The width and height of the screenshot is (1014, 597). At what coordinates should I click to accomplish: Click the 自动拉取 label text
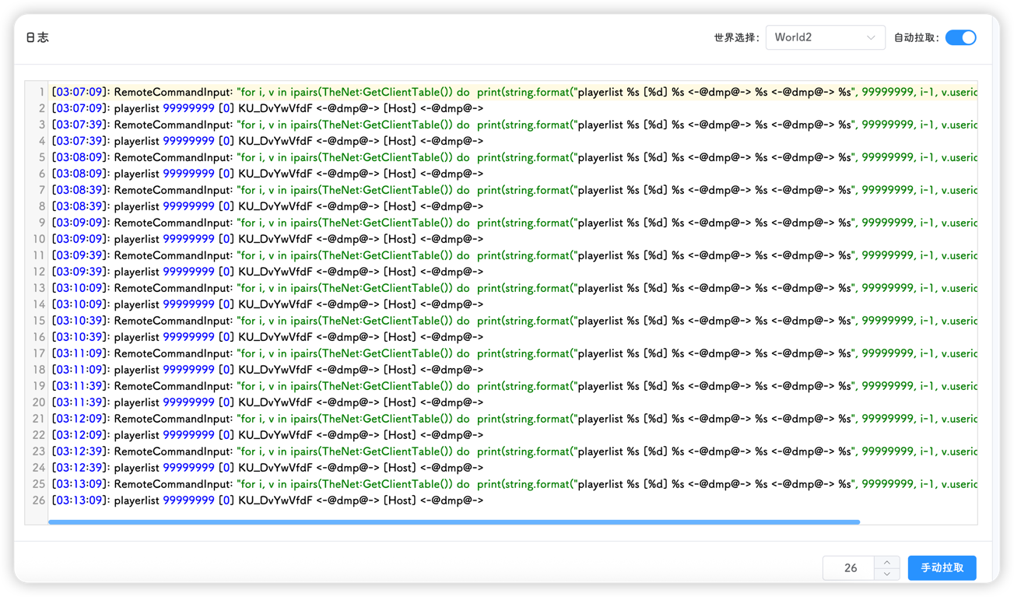(x=917, y=37)
